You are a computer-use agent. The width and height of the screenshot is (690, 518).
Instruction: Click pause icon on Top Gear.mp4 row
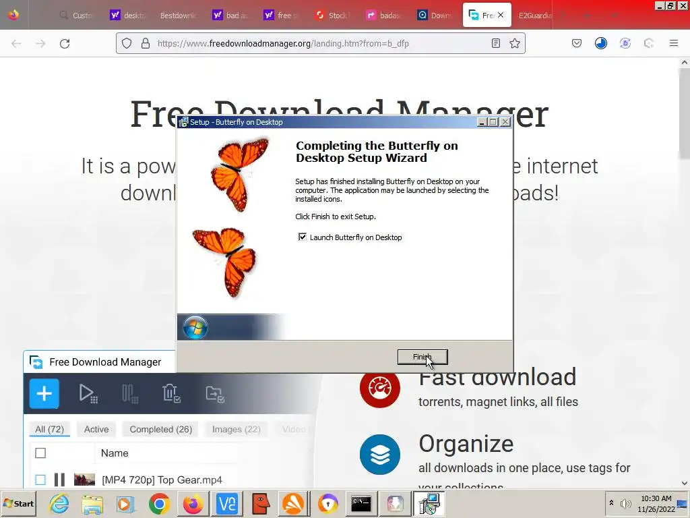click(x=59, y=480)
